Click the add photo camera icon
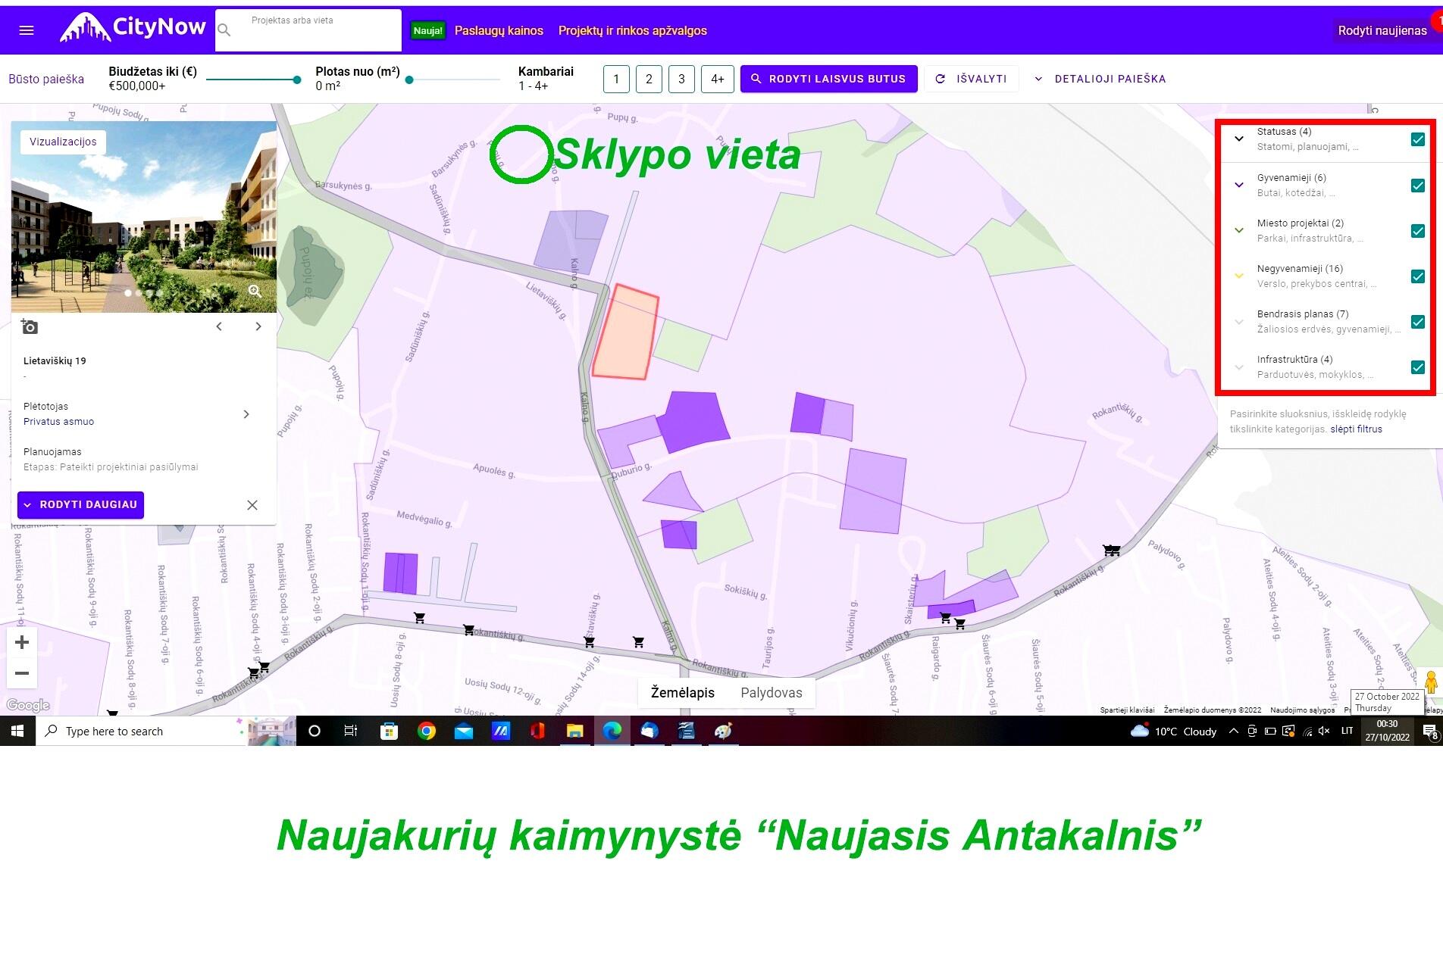The height and width of the screenshot is (961, 1443). coord(30,326)
